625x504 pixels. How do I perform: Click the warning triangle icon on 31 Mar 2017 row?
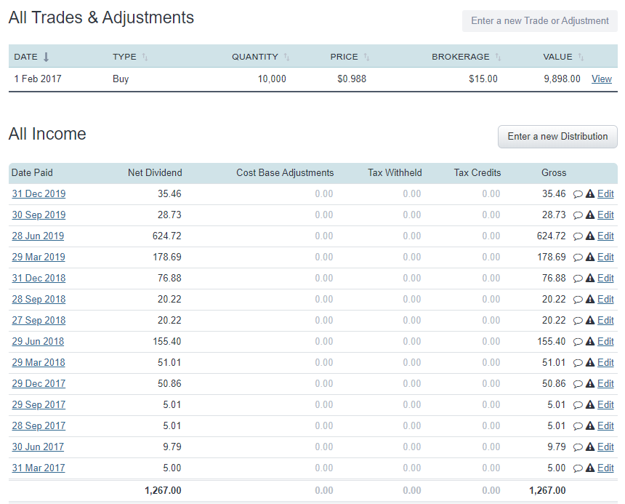coord(589,468)
